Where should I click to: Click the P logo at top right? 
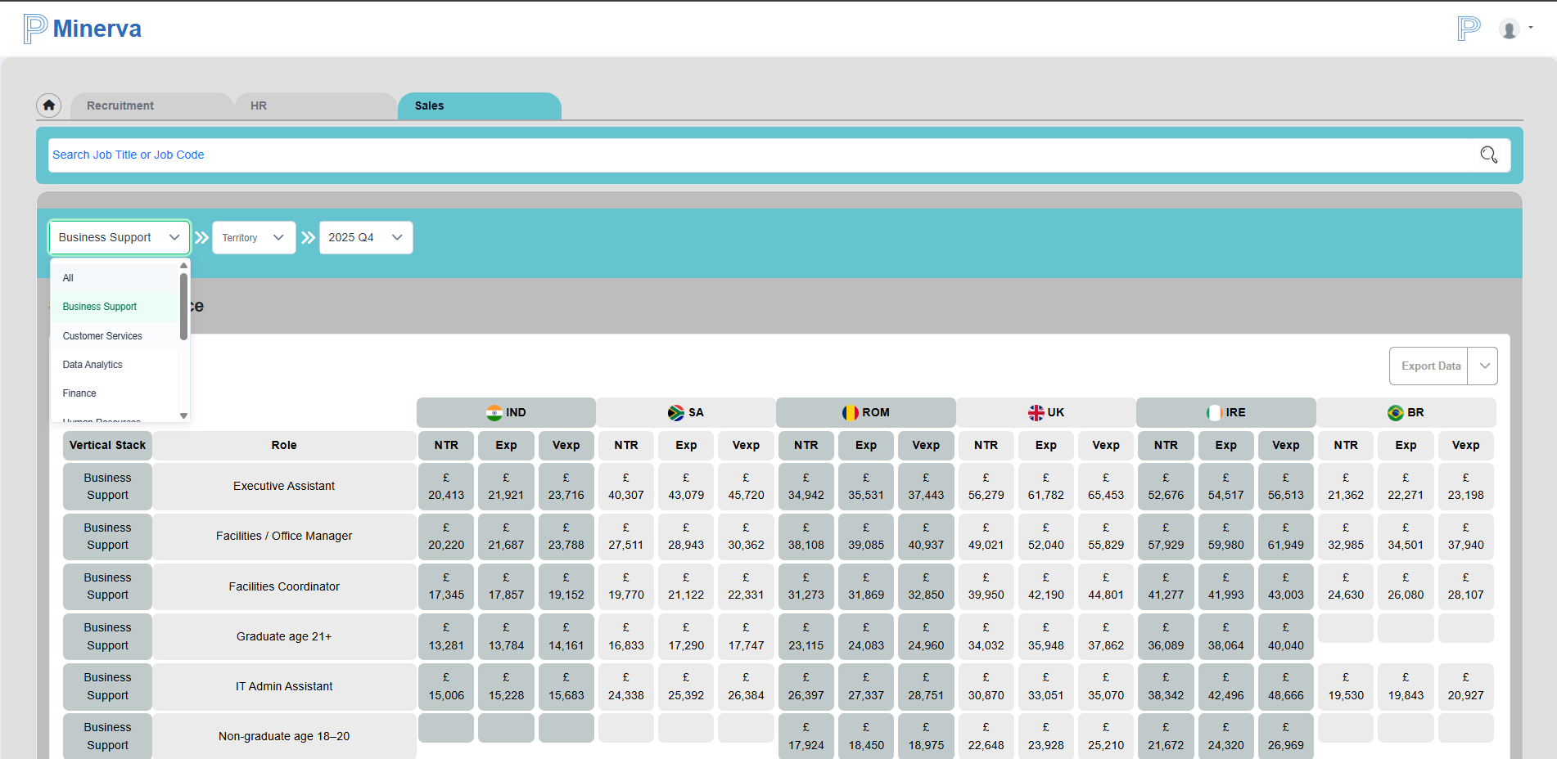click(1469, 29)
